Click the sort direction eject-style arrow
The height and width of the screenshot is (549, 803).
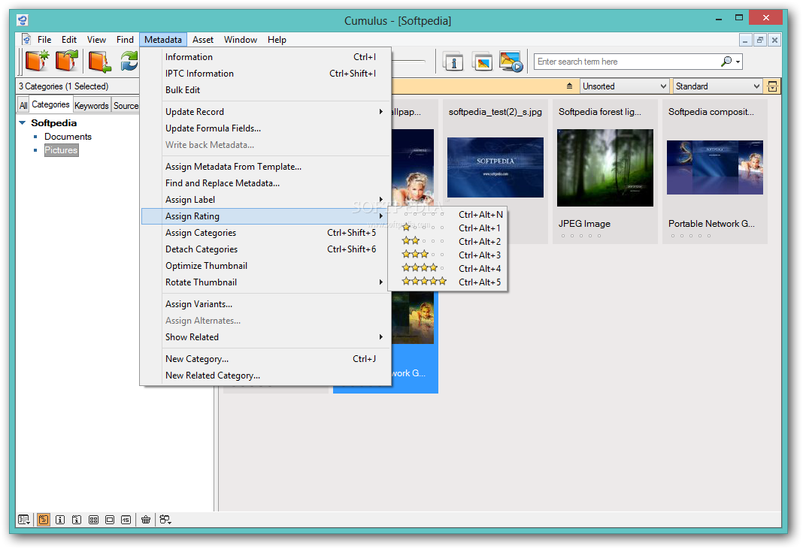point(569,86)
